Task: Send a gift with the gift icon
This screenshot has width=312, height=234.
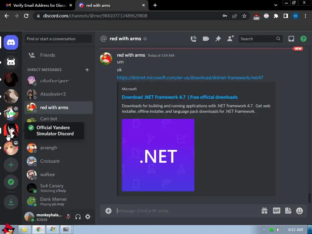Action: tap(264, 211)
